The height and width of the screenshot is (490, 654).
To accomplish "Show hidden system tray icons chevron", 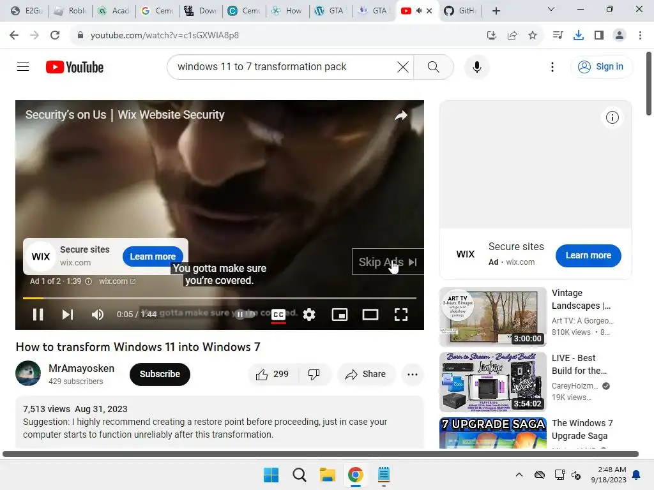I will coord(519,475).
